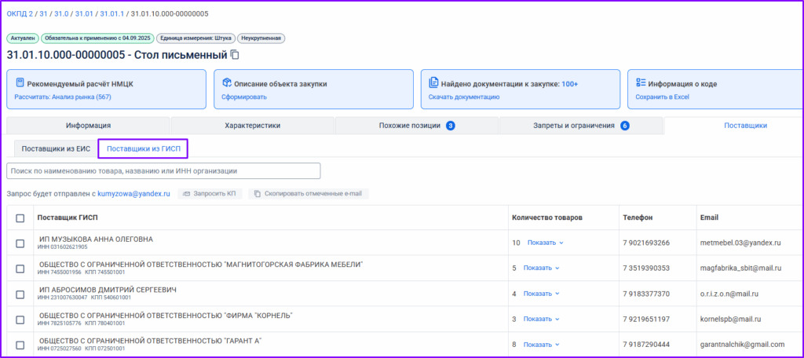Open breadcrumb link 31

point(43,13)
